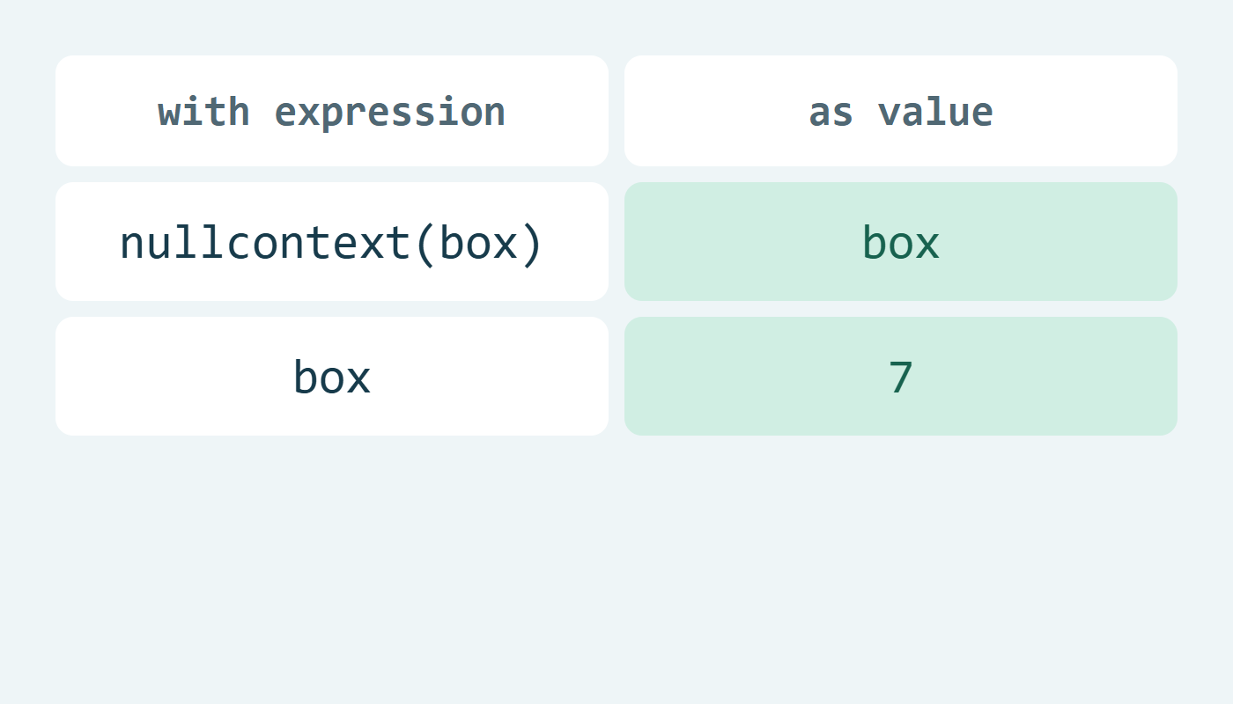The width and height of the screenshot is (1233, 704).
Task: Click the closing parenthesis in nullcontext(box)
Action: 531,243
